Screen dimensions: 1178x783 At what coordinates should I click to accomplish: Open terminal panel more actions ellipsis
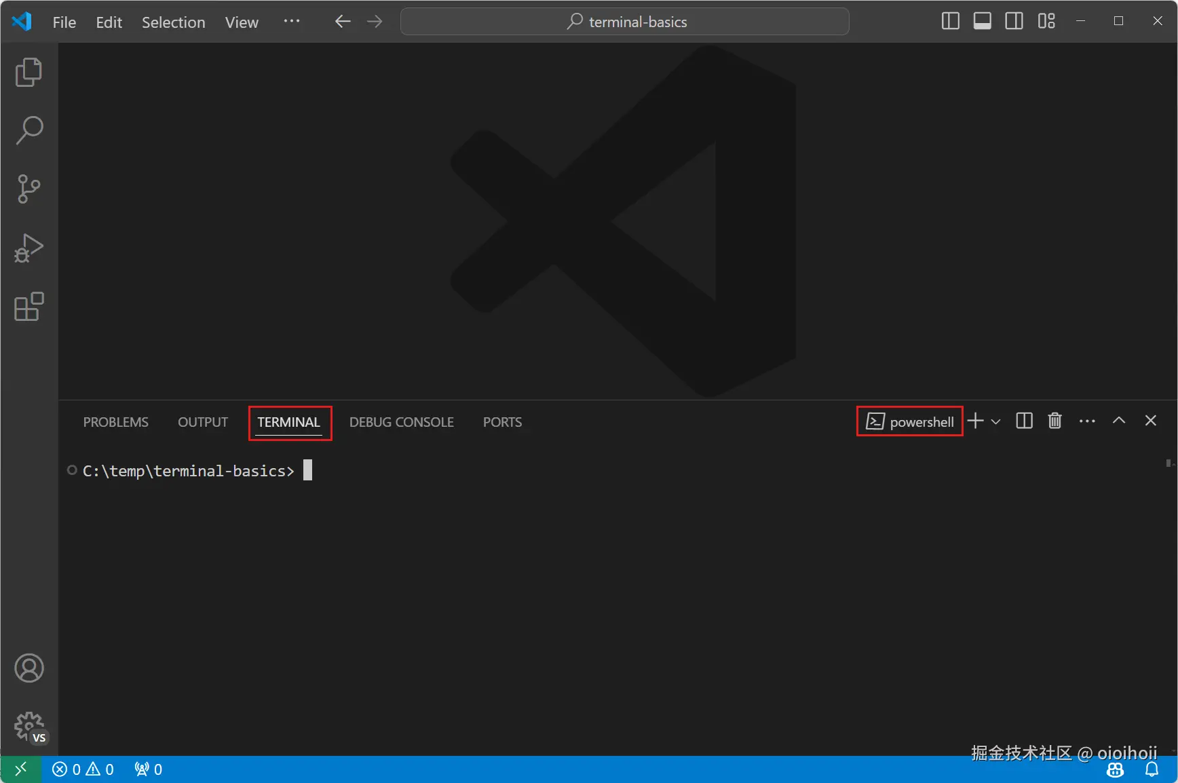(x=1087, y=421)
